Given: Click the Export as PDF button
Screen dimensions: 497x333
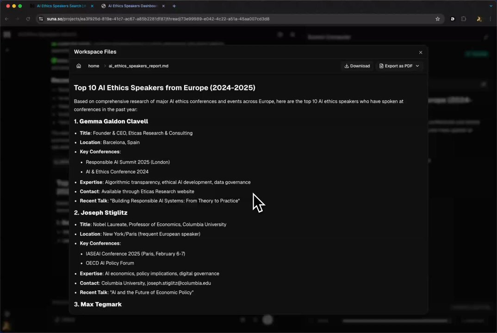Looking at the screenshot, I should [399, 66].
